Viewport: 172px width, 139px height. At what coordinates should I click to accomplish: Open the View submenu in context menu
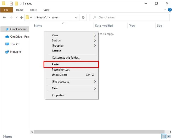(71, 35)
